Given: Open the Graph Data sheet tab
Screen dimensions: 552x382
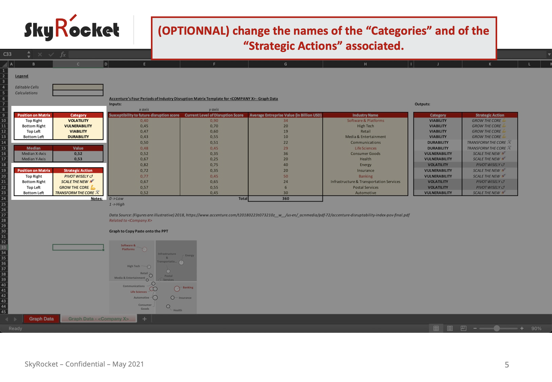Looking at the screenshot, I should (41, 319).
